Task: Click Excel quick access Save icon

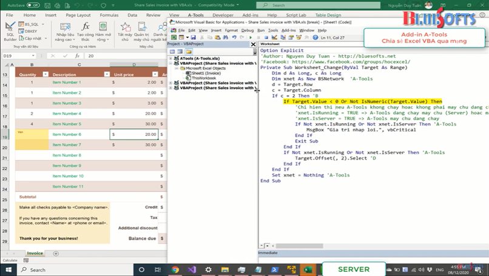Action: (47, 5)
